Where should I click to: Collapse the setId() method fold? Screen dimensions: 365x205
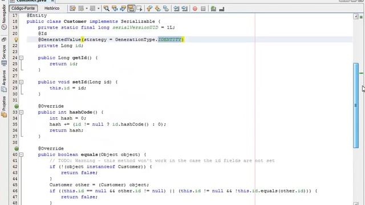[21, 82]
